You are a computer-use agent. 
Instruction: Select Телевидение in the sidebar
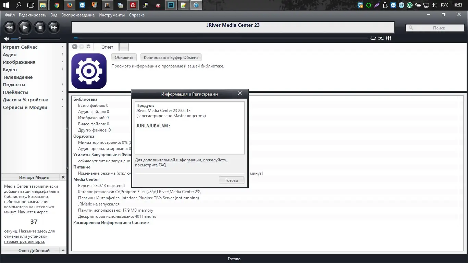(x=18, y=77)
